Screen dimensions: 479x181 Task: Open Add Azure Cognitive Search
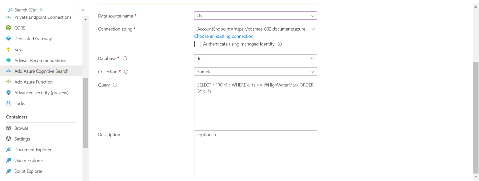point(41,71)
